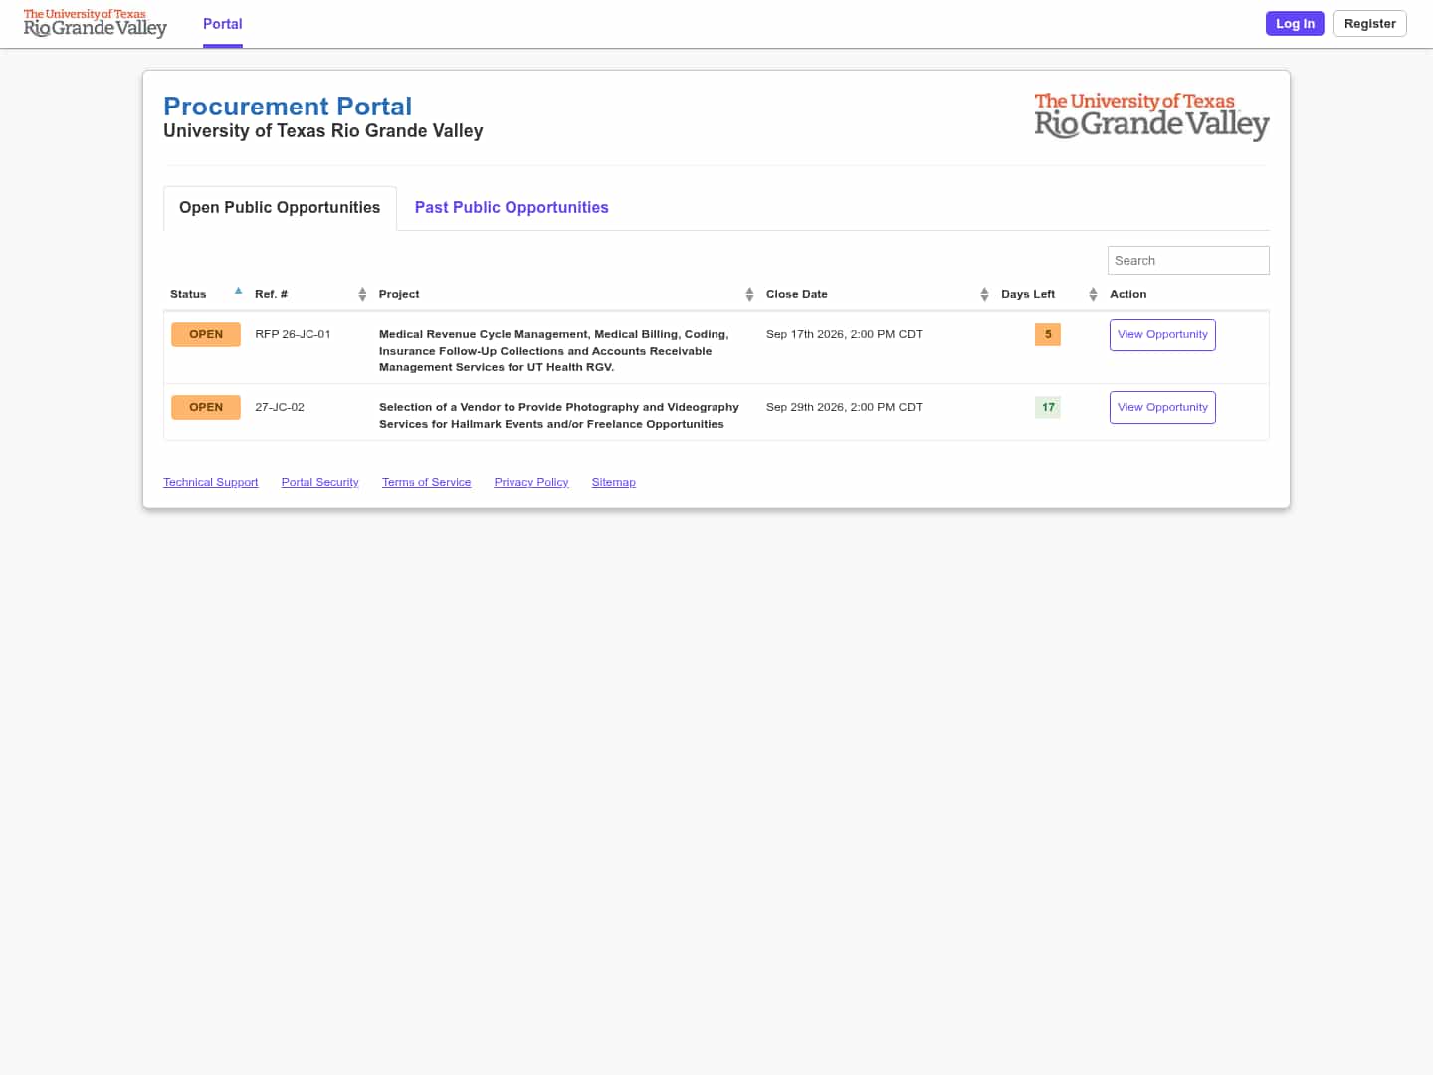Screen dimensions: 1433x1075
Task: Click close date Sep 29th 2026
Action: point(844,407)
